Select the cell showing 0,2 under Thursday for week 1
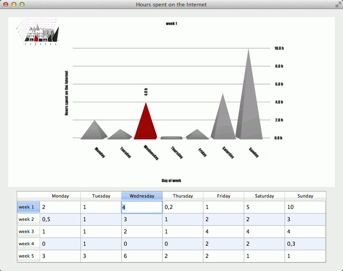343x271 pixels. pos(183,207)
